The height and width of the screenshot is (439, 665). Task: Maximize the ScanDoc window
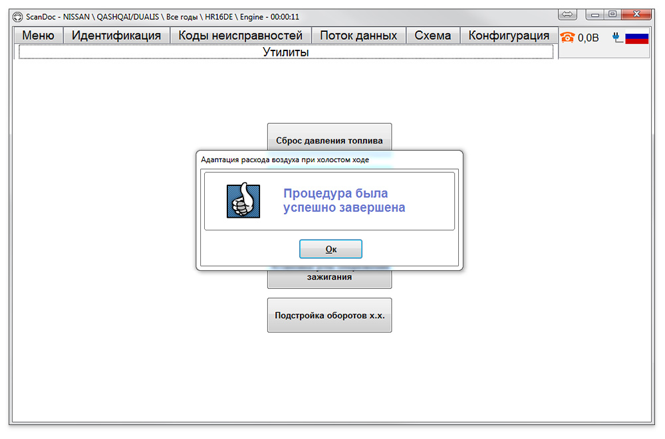pyautogui.click(x=612, y=15)
